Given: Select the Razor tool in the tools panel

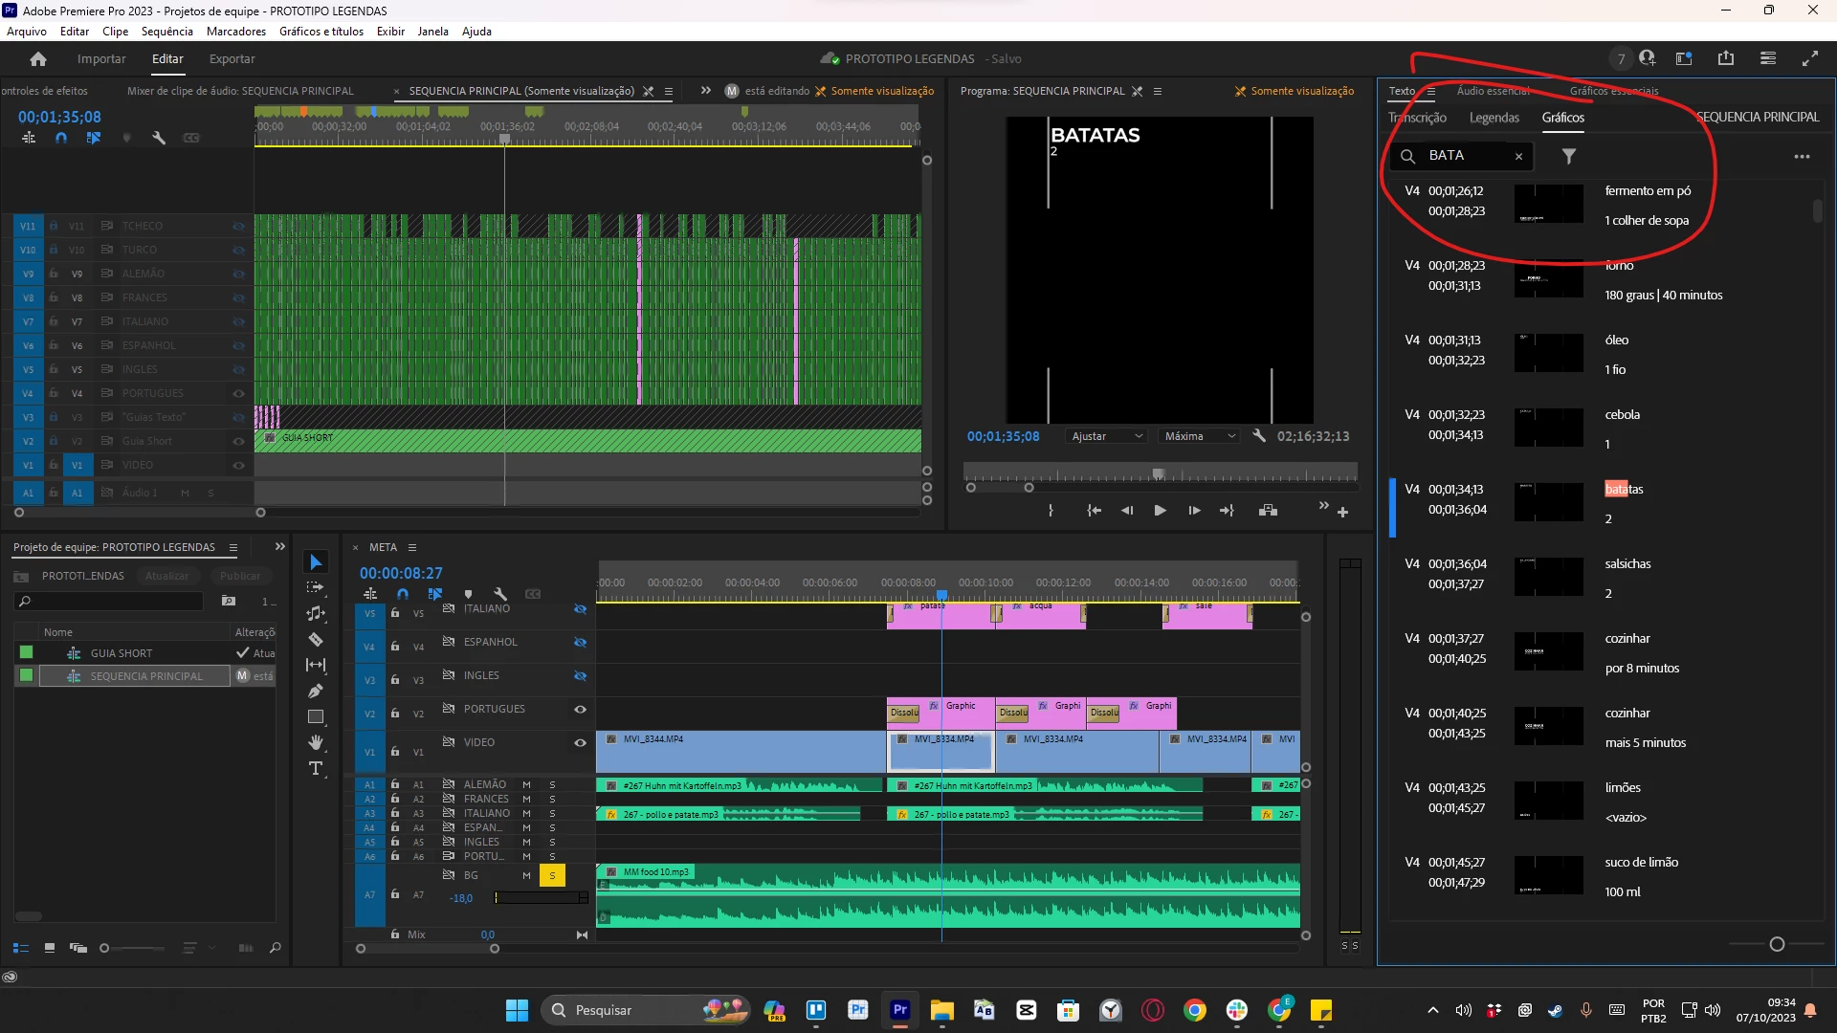Looking at the screenshot, I should [316, 640].
